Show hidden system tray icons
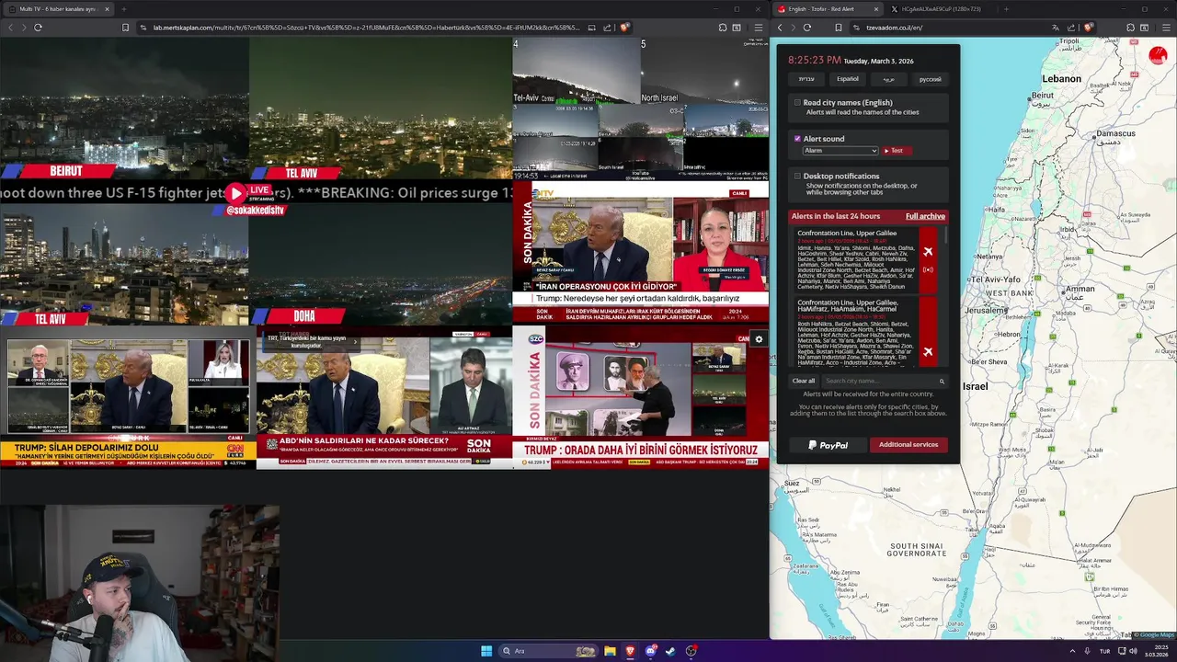 coord(1072,651)
